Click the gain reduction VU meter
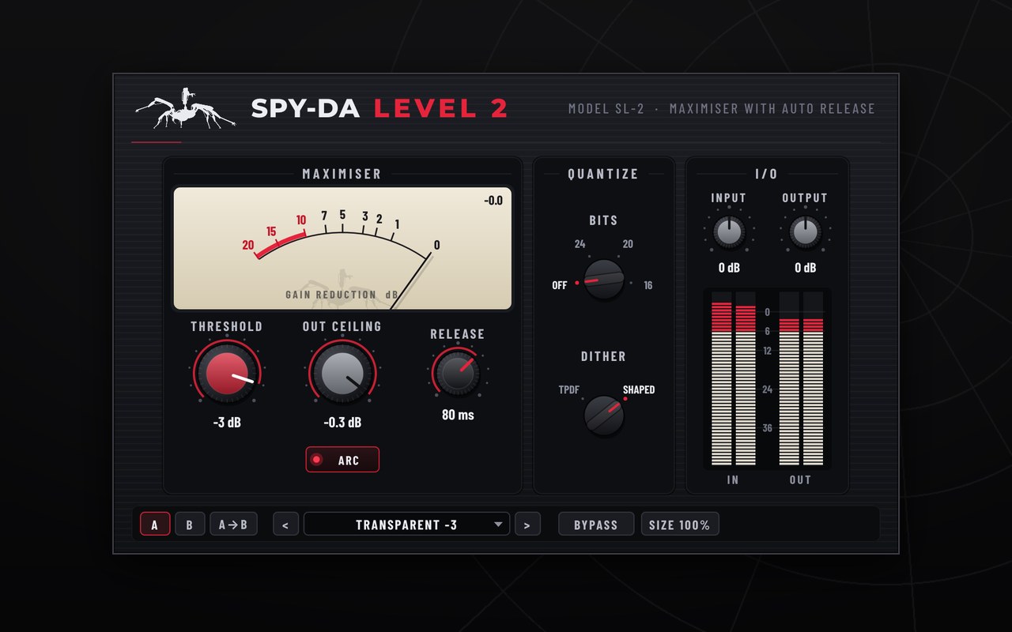This screenshot has height=632, width=1012. click(x=342, y=248)
